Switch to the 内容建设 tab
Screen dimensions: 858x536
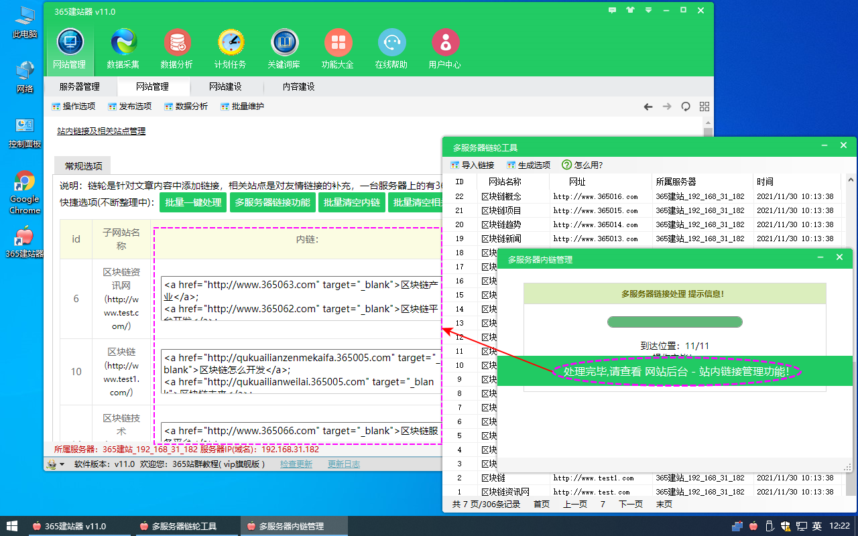pyautogui.click(x=299, y=87)
